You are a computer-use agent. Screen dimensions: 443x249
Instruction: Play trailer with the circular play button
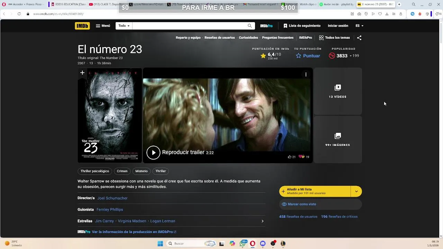pos(153,153)
